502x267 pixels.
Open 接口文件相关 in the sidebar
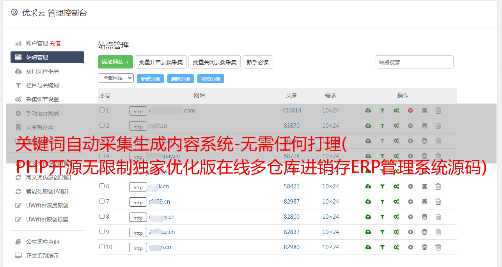pyautogui.click(x=43, y=71)
